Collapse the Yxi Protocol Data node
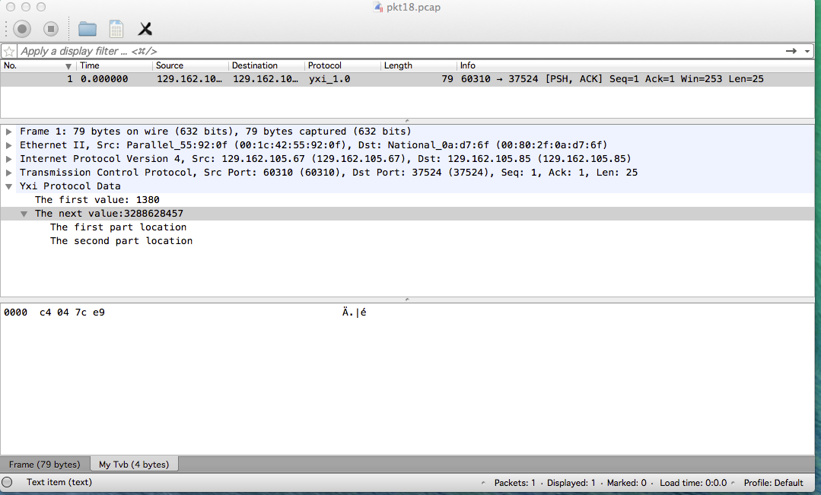Image resolution: width=821 pixels, height=495 pixels. (x=9, y=186)
